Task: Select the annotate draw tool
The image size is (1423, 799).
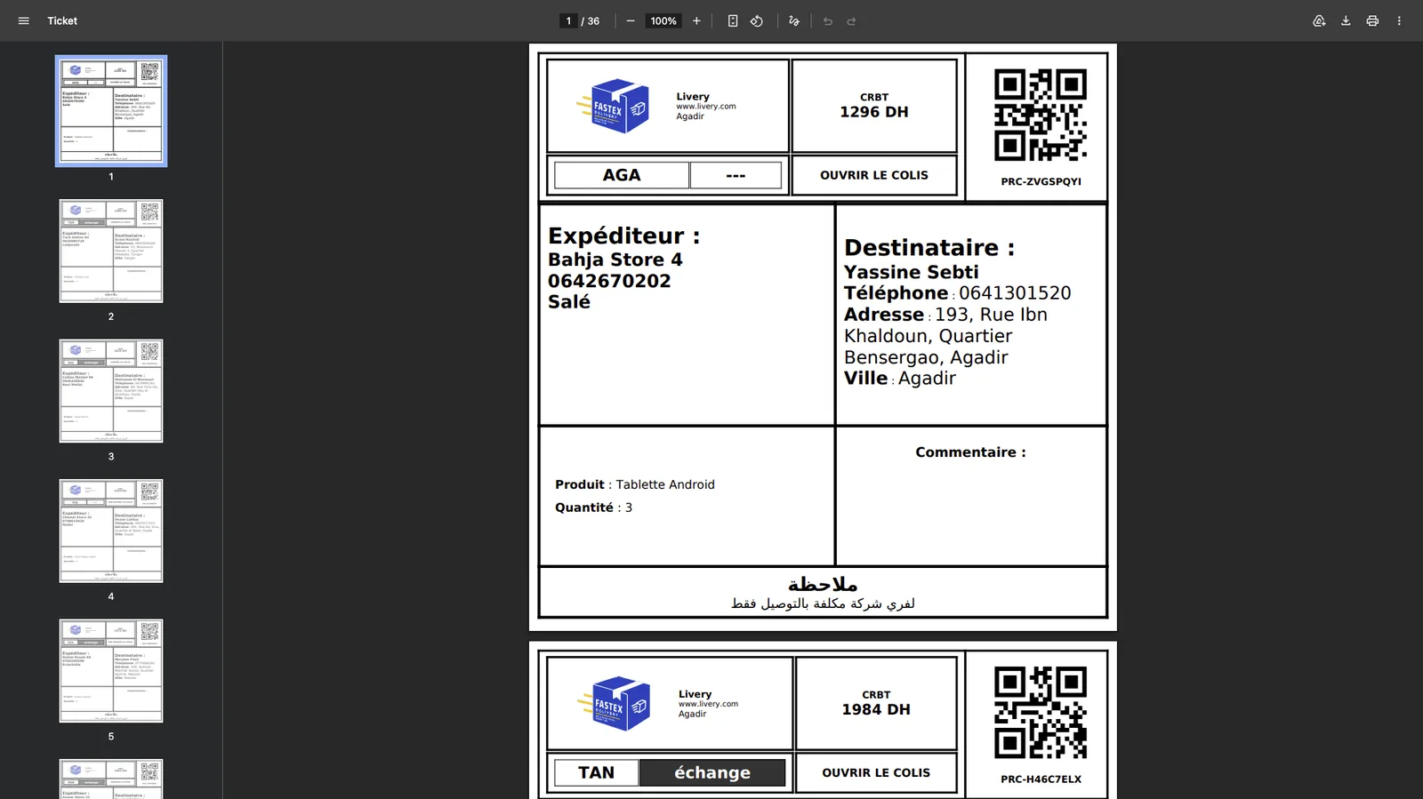Action: tap(794, 20)
